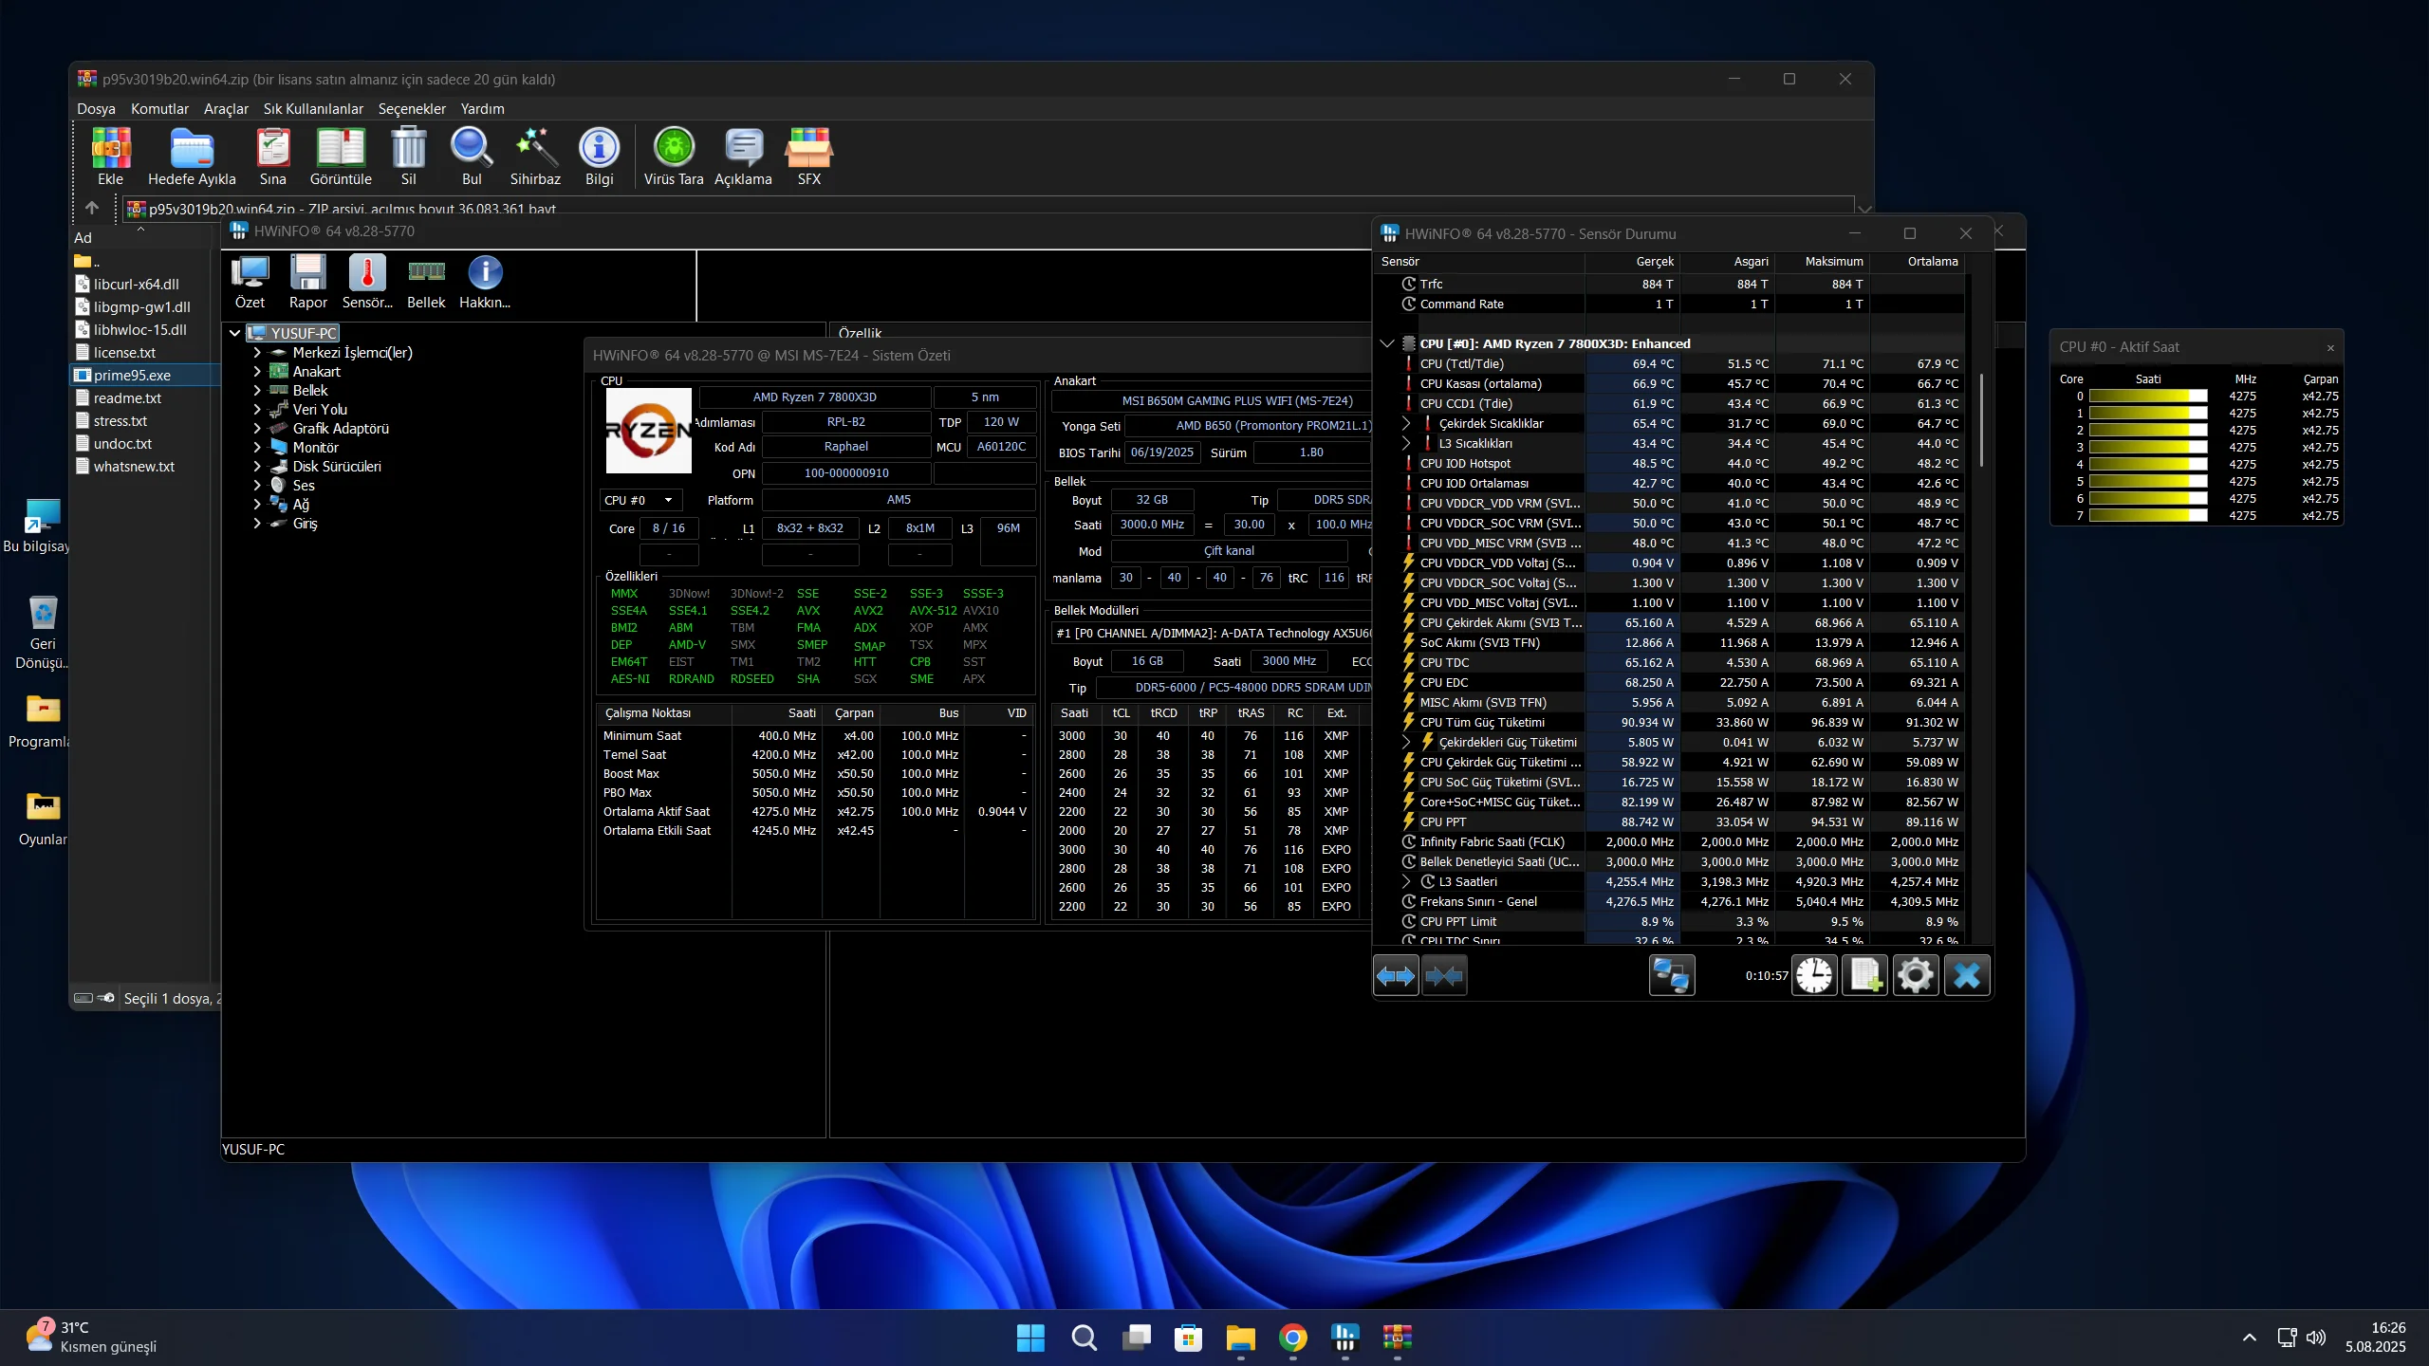2429x1366 pixels.
Task: Open the Seçenekler menu
Action: (x=412, y=109)
